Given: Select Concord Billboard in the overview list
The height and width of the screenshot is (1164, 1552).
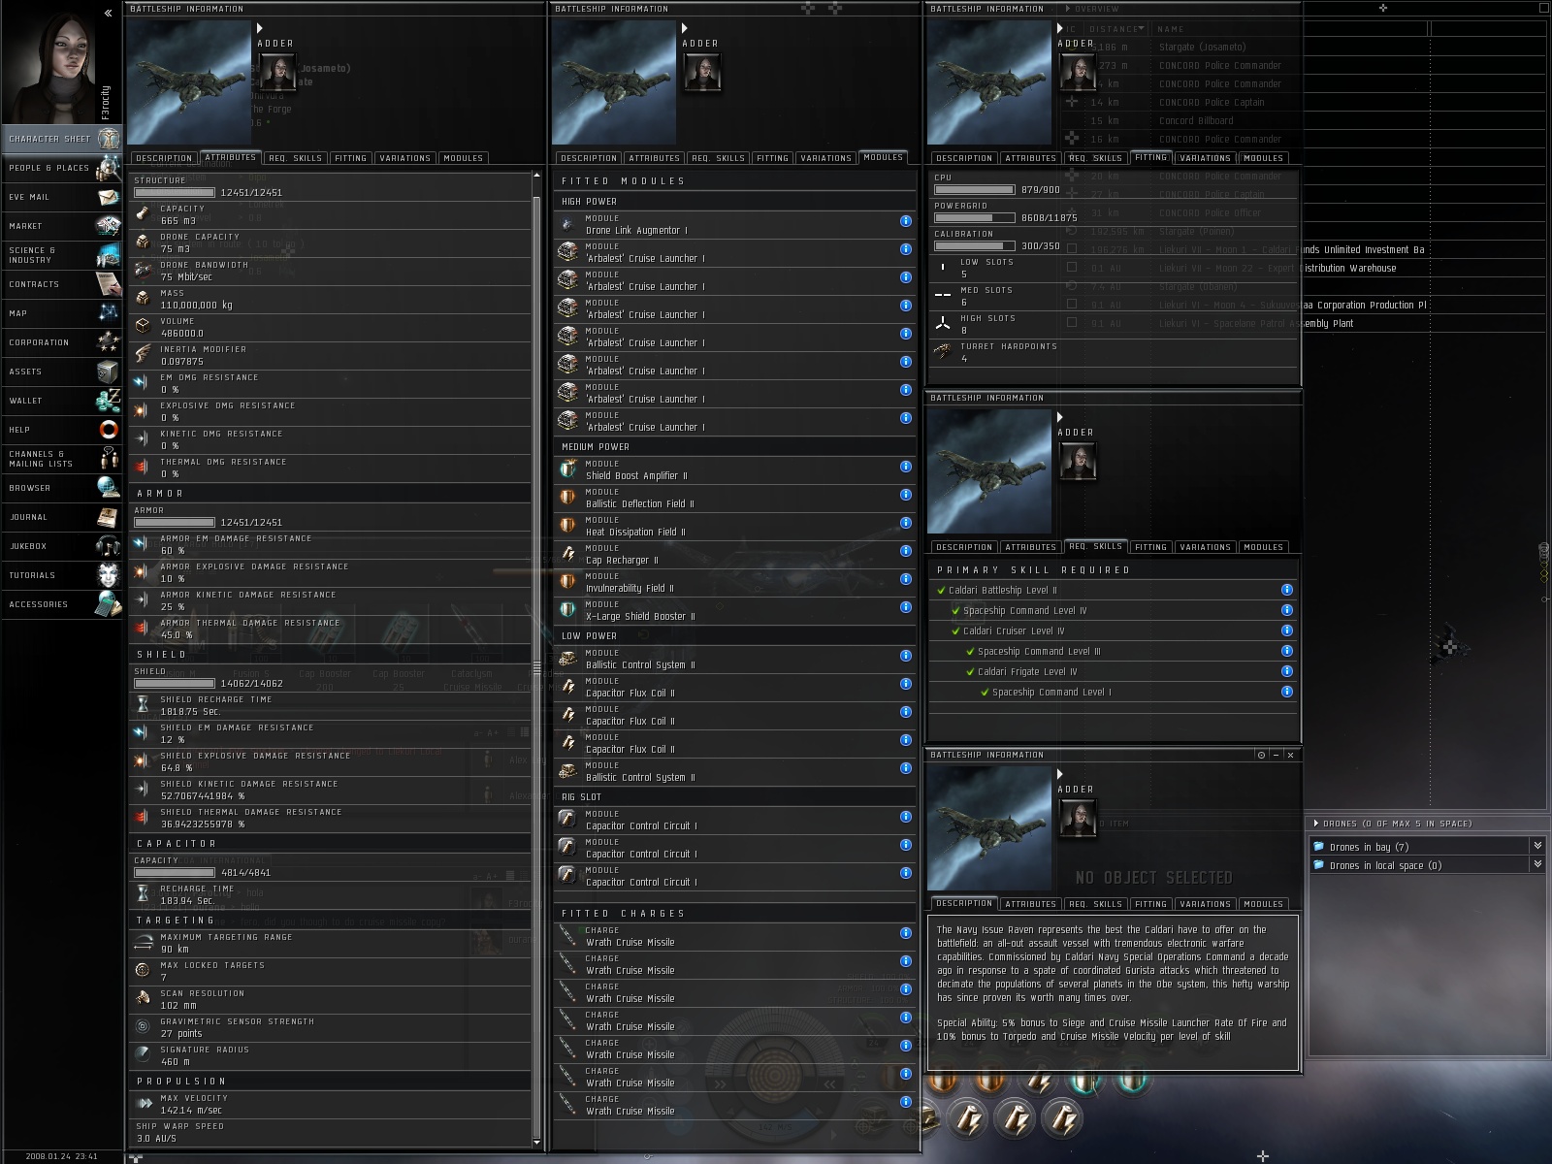Looking at the screenshot, I should [1196, 121].
